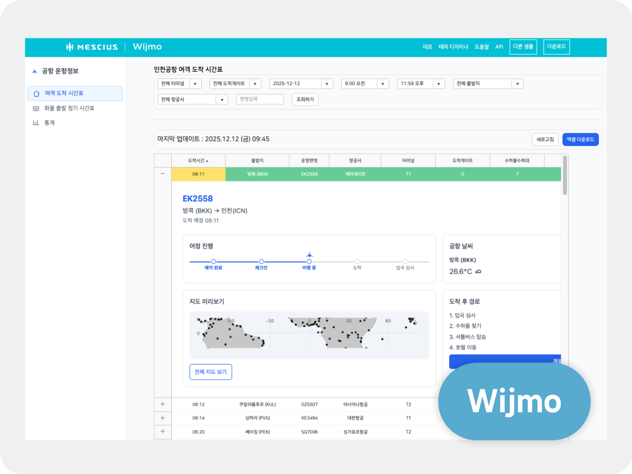Click the blue EK2558 detail heading
The width and height of the screenshot is (632, 474).
[x=198, y=199]
